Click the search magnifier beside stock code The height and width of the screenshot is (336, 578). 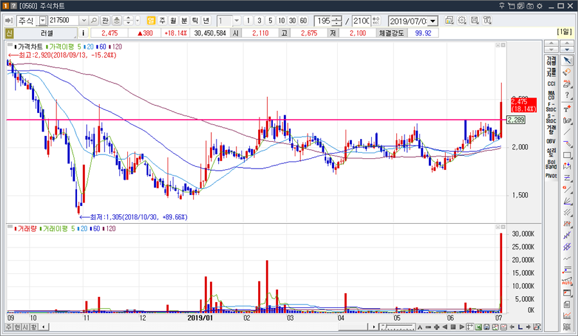pos(94,21)
